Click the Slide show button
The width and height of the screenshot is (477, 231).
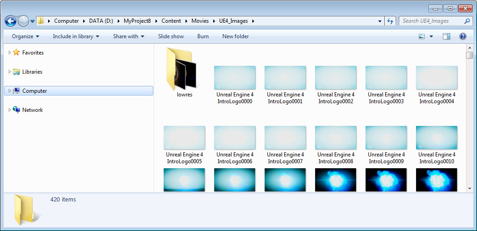pyautogui.click(x=171, y=36)
